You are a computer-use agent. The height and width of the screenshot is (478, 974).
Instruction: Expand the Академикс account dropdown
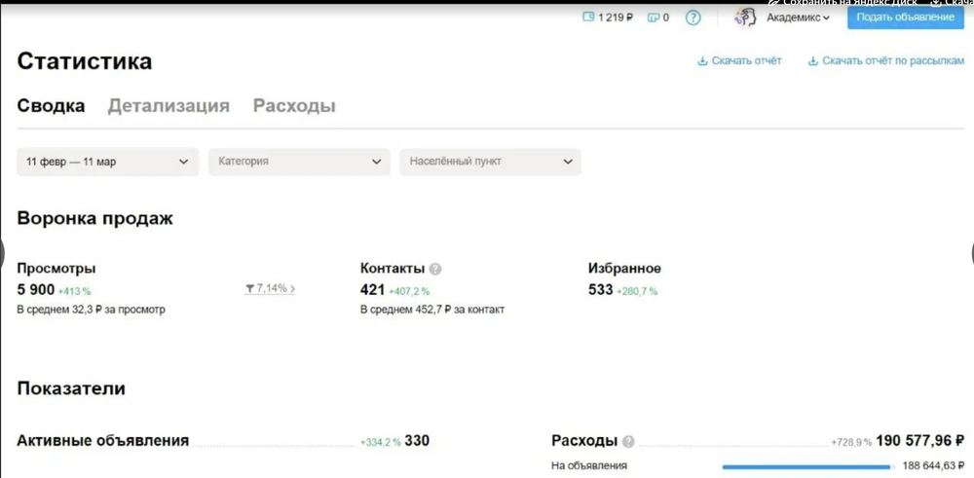tap(799, 18)
